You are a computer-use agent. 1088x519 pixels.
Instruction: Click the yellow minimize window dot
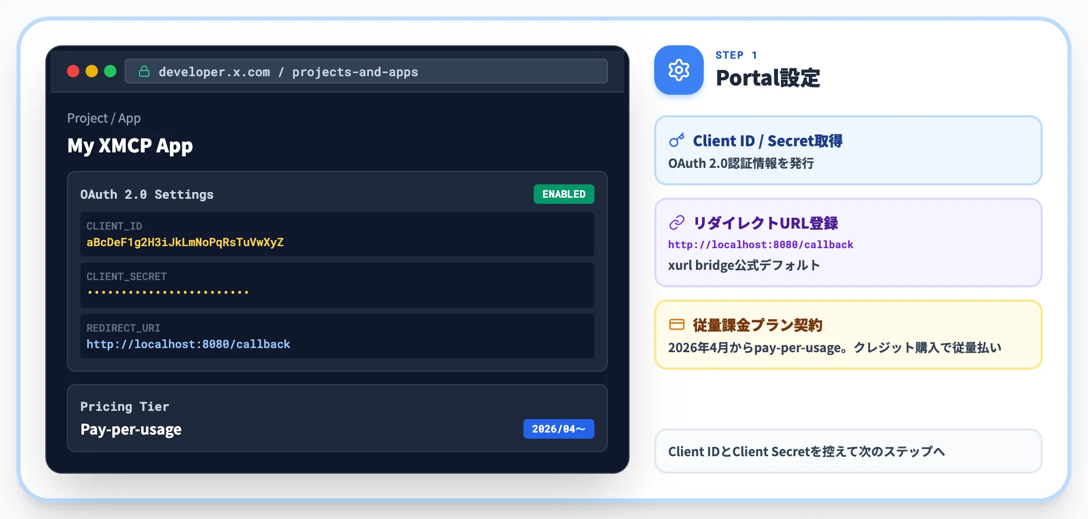coord(92,71)
